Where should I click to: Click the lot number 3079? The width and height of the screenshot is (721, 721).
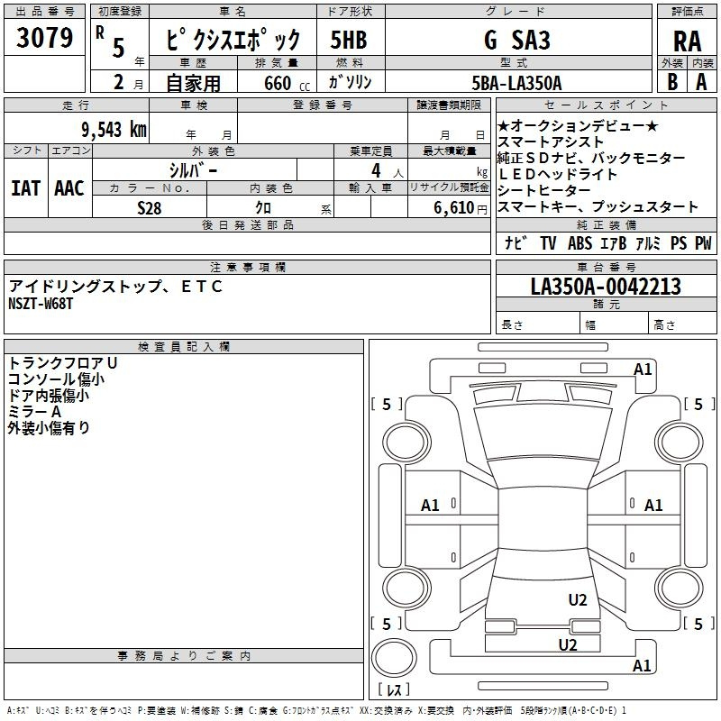pyautogui.click(x=44, y=39)
